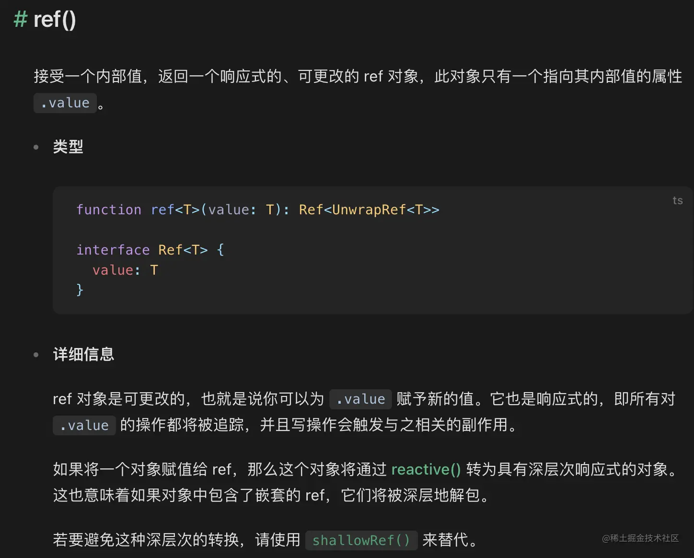Click the interface keyword in the code block
Screen dimensions: 694x558
click(x=113, y=250)
